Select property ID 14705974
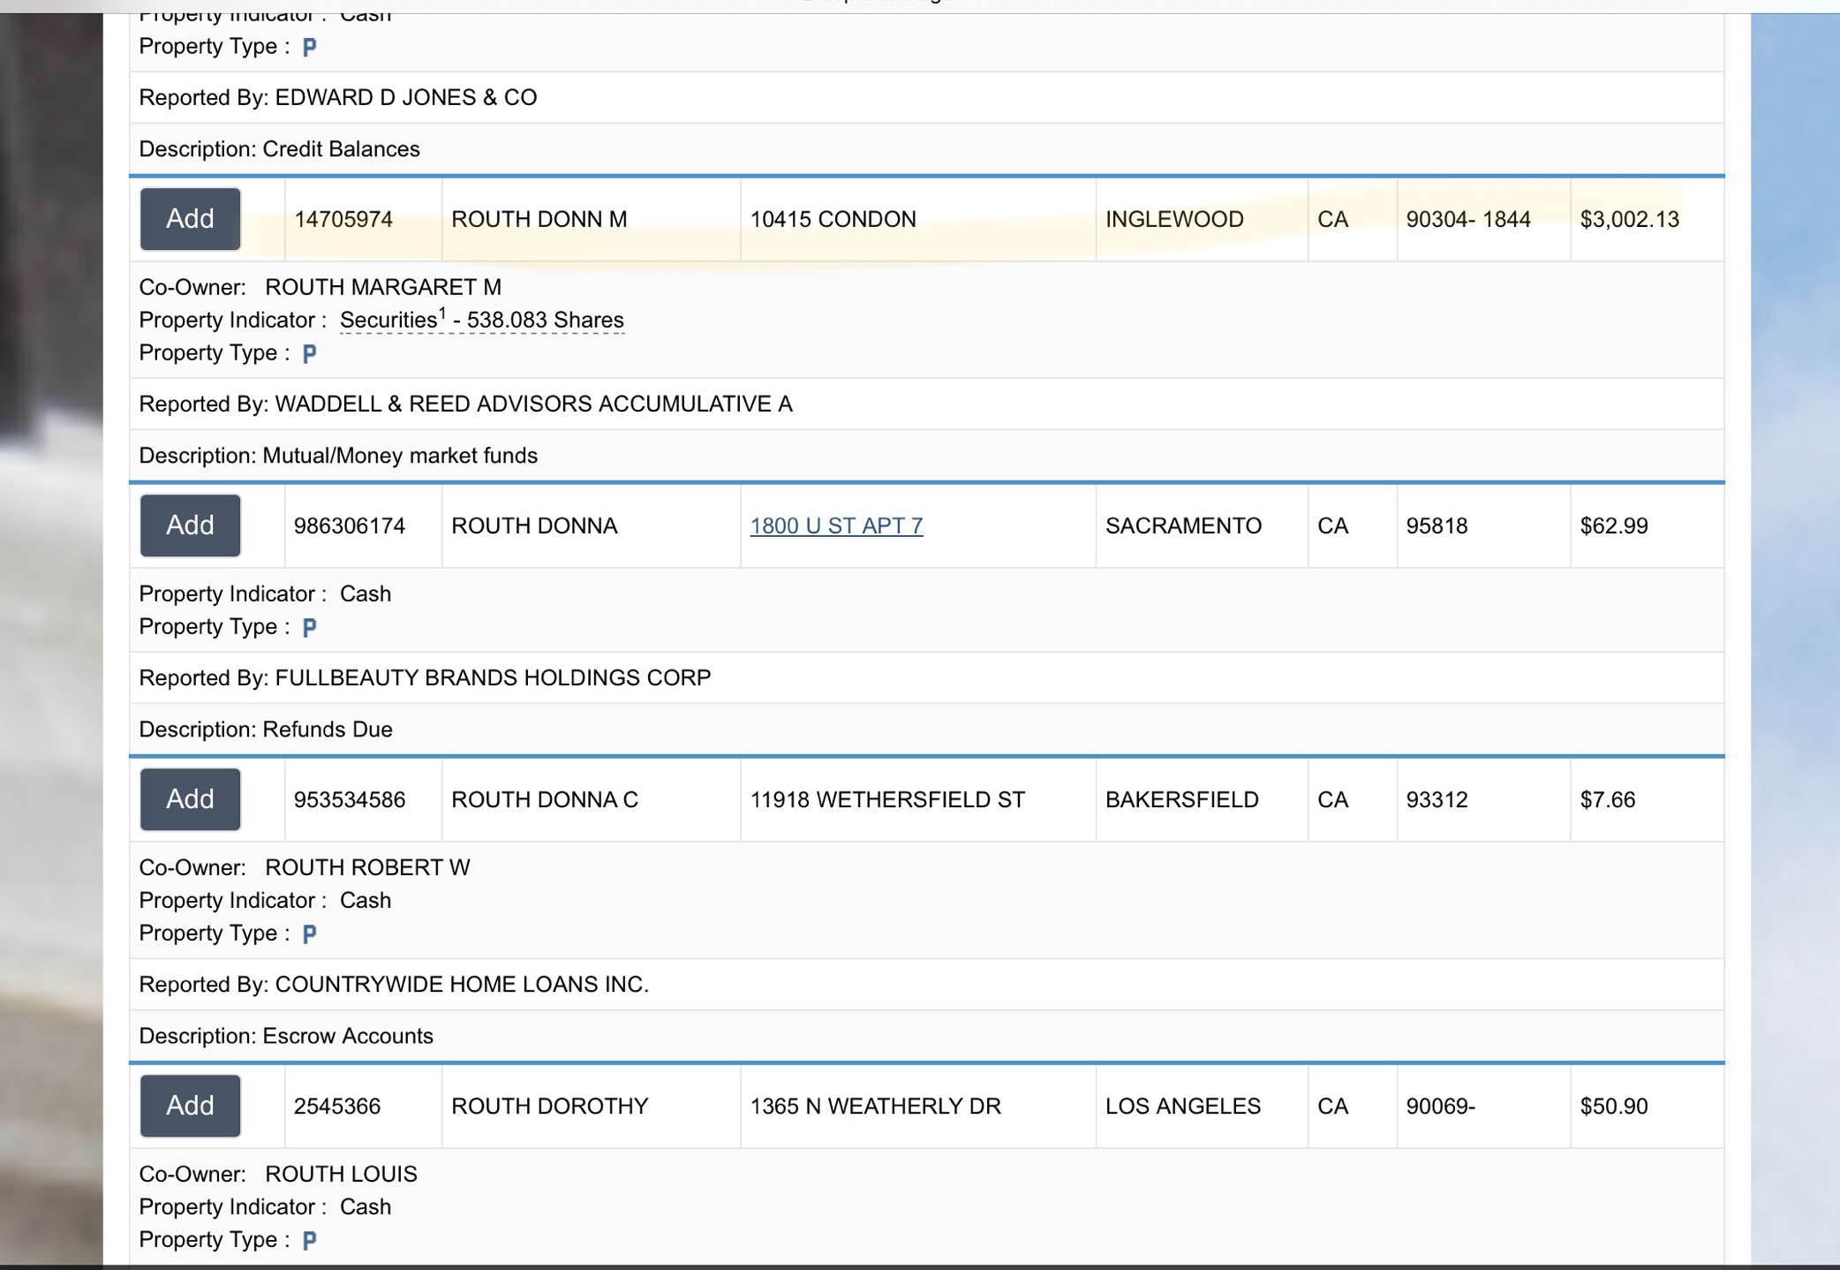The width and height of the screenshot is (1840, 1270). (x=343, y=219)
